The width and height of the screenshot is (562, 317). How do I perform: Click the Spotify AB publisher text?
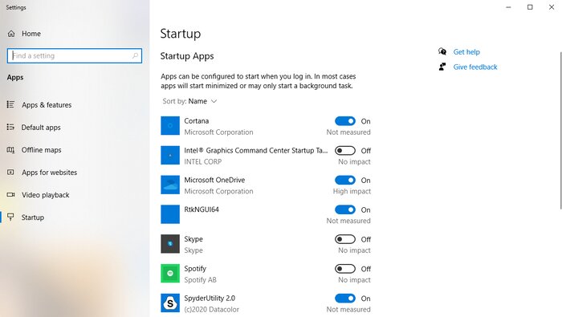(x=201, y=280)
